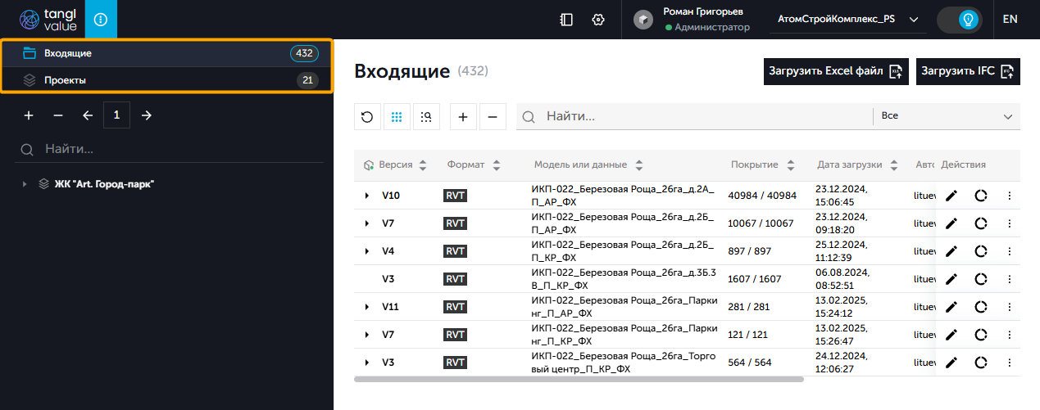Open settings gear in top bar
The width and height of the screenshot is (1040, 410).
pyautogui.click(x=598, y=20)
